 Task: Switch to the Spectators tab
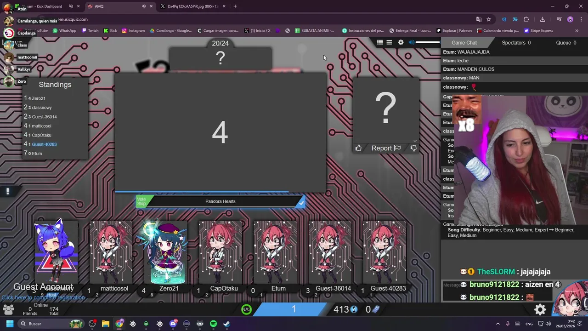click(516, 43)
